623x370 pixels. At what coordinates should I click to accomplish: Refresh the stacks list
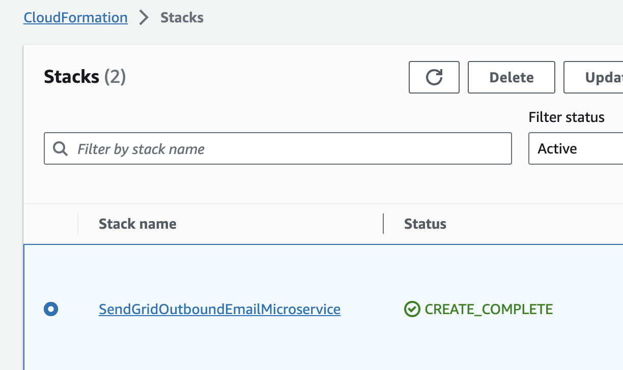pyautogui.click(x=434, y=77)
